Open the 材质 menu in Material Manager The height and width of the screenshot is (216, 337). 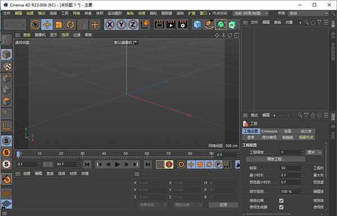point(73,173)
